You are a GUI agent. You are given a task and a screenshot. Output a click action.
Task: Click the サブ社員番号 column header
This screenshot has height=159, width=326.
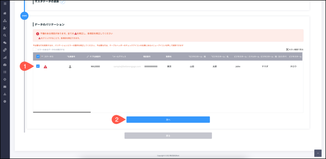[95, 57]
